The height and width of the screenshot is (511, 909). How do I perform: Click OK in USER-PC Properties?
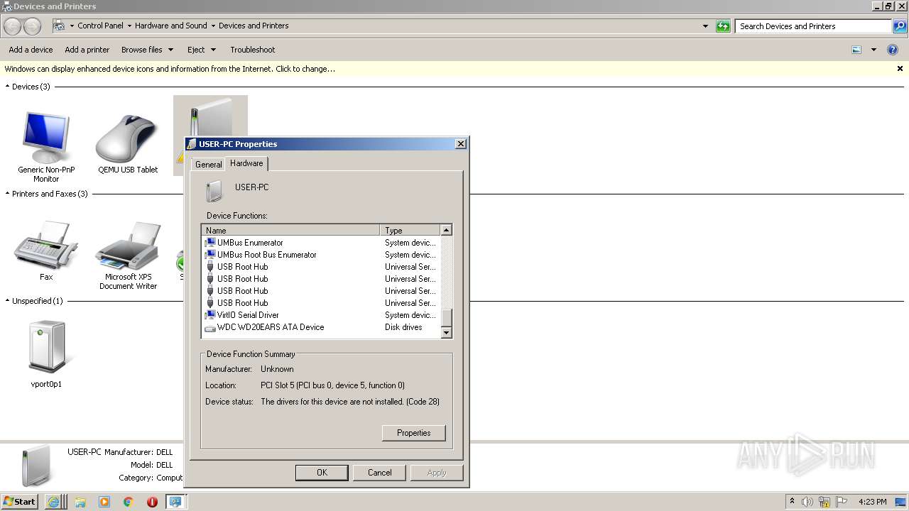point(322,473)
